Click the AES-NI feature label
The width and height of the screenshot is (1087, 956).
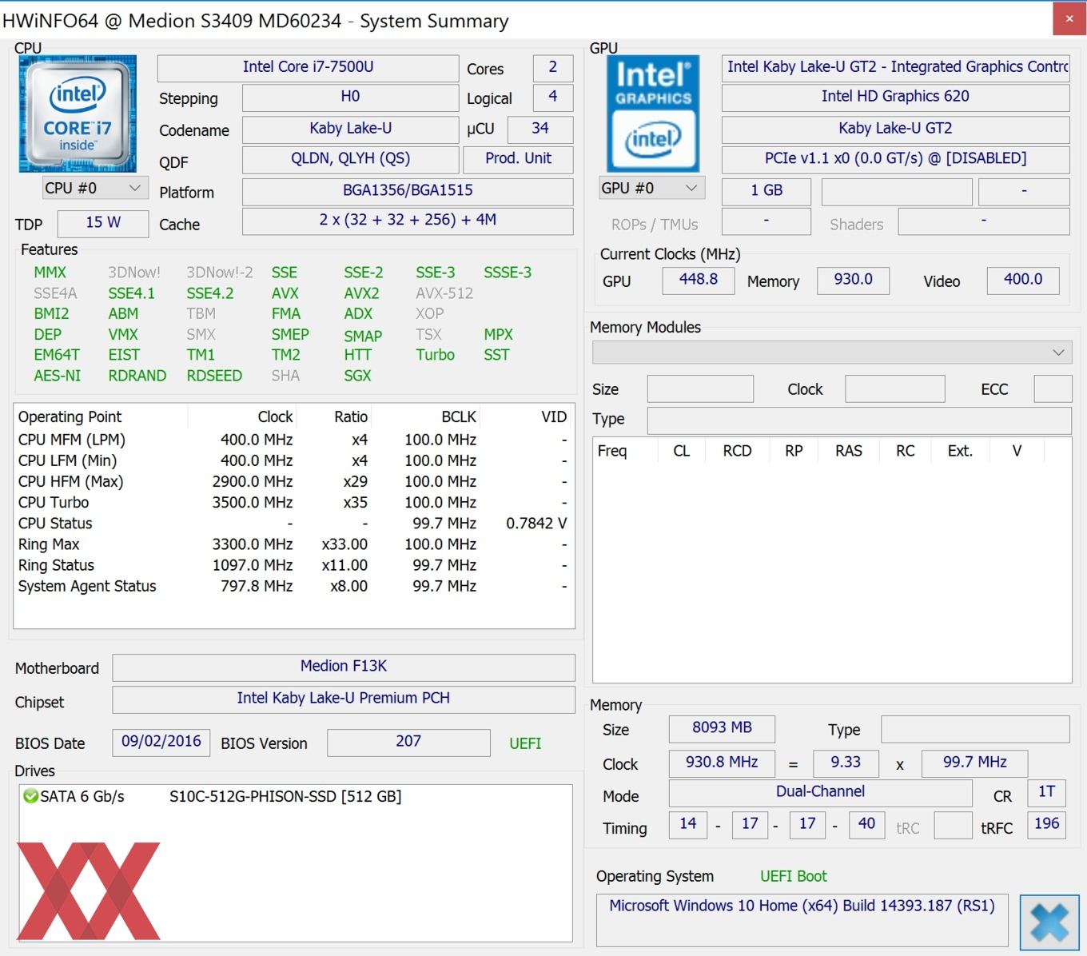click(x=58, y=376)
